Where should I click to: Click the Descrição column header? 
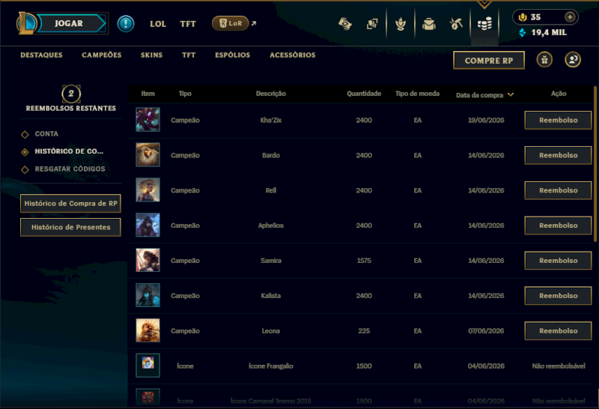tap(271, 94)
